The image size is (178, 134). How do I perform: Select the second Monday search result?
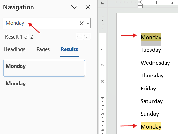pyautogui.click(x=44, y=84)
